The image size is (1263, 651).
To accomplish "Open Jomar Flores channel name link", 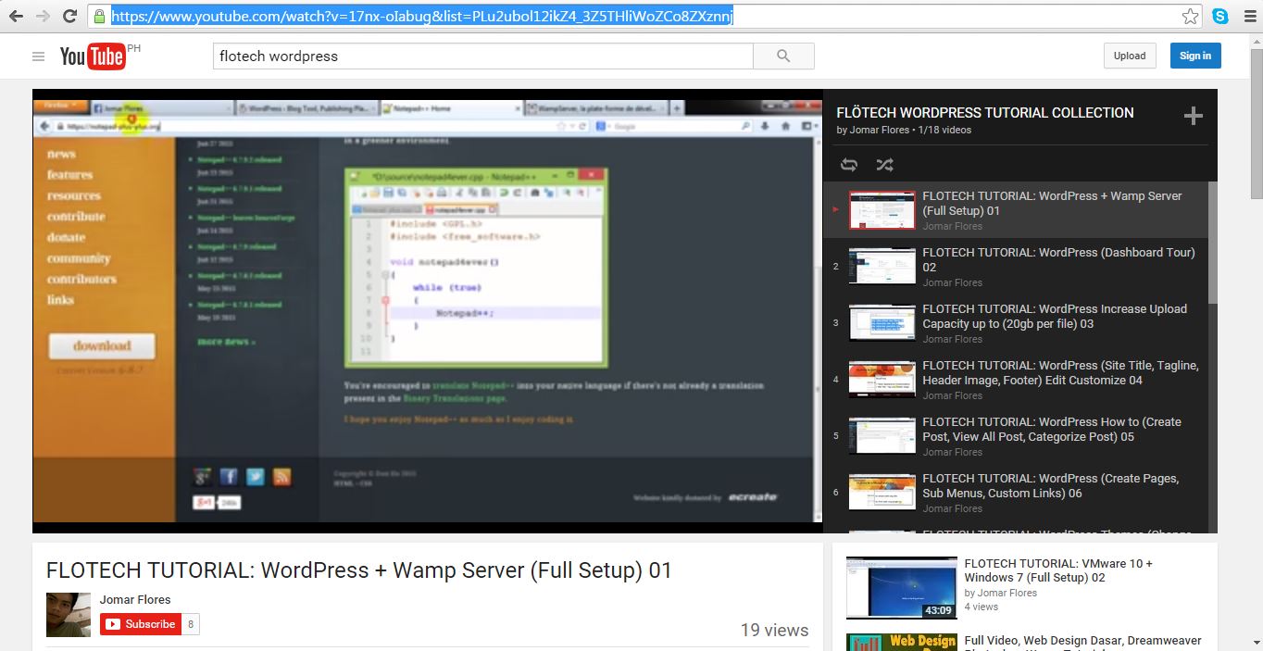I will coord(135,599).
